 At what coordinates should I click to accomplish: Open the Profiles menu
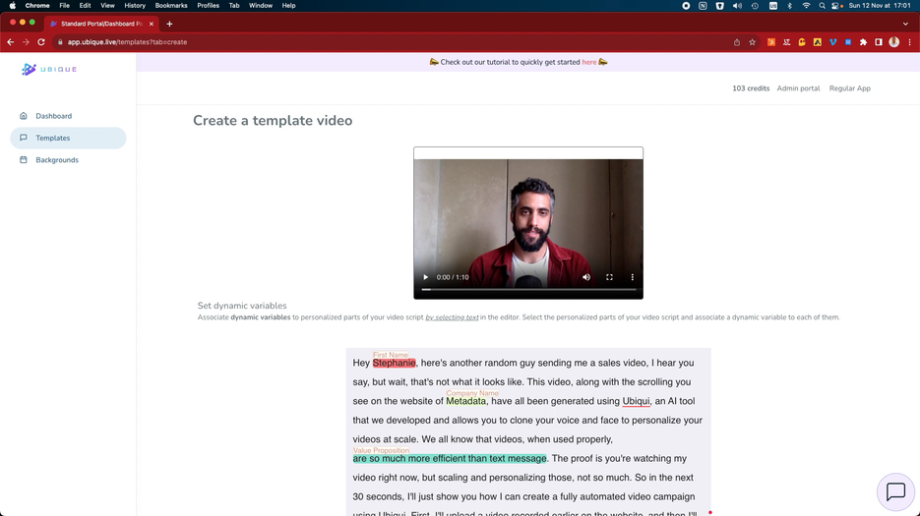[208, 5]
